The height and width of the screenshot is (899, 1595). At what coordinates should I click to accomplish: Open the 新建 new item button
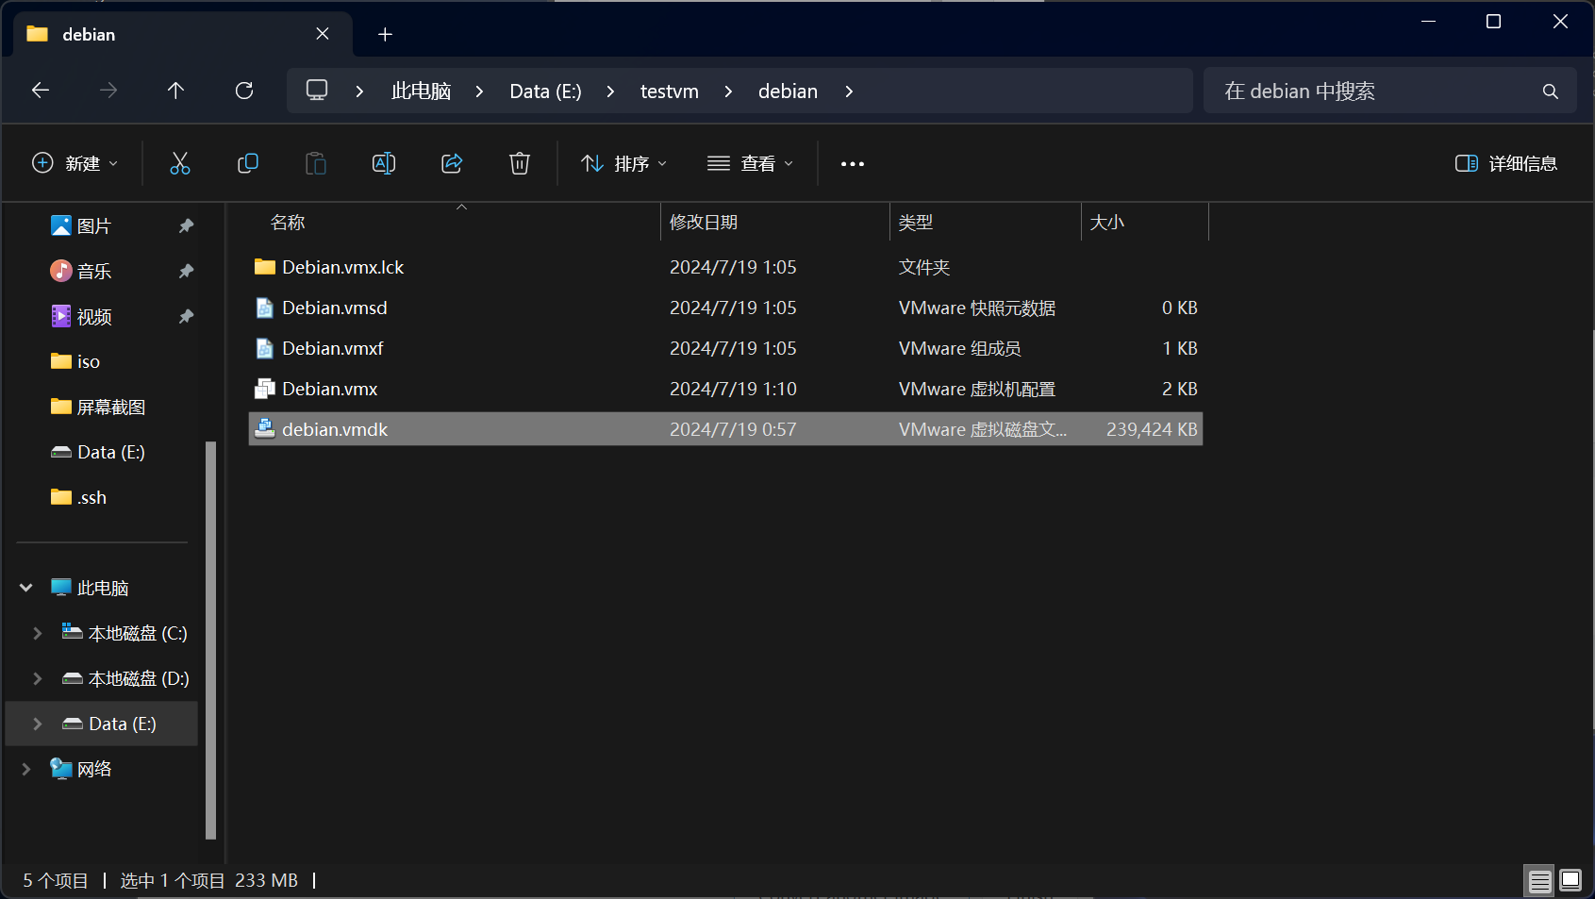tap(75, 163)
